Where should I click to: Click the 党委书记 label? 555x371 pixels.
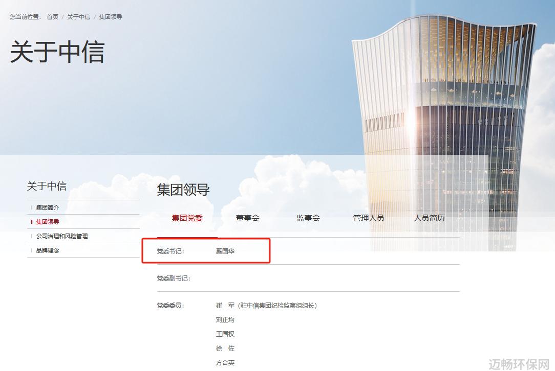click(170, 251)
